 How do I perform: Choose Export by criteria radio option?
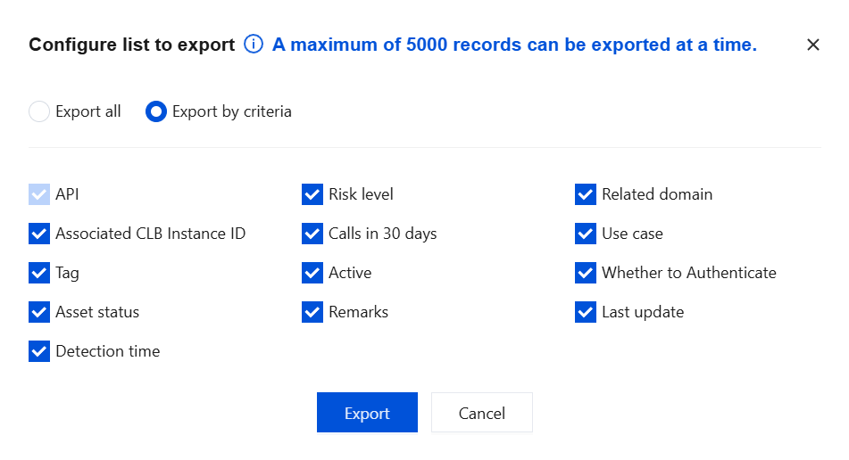[156, 111]
